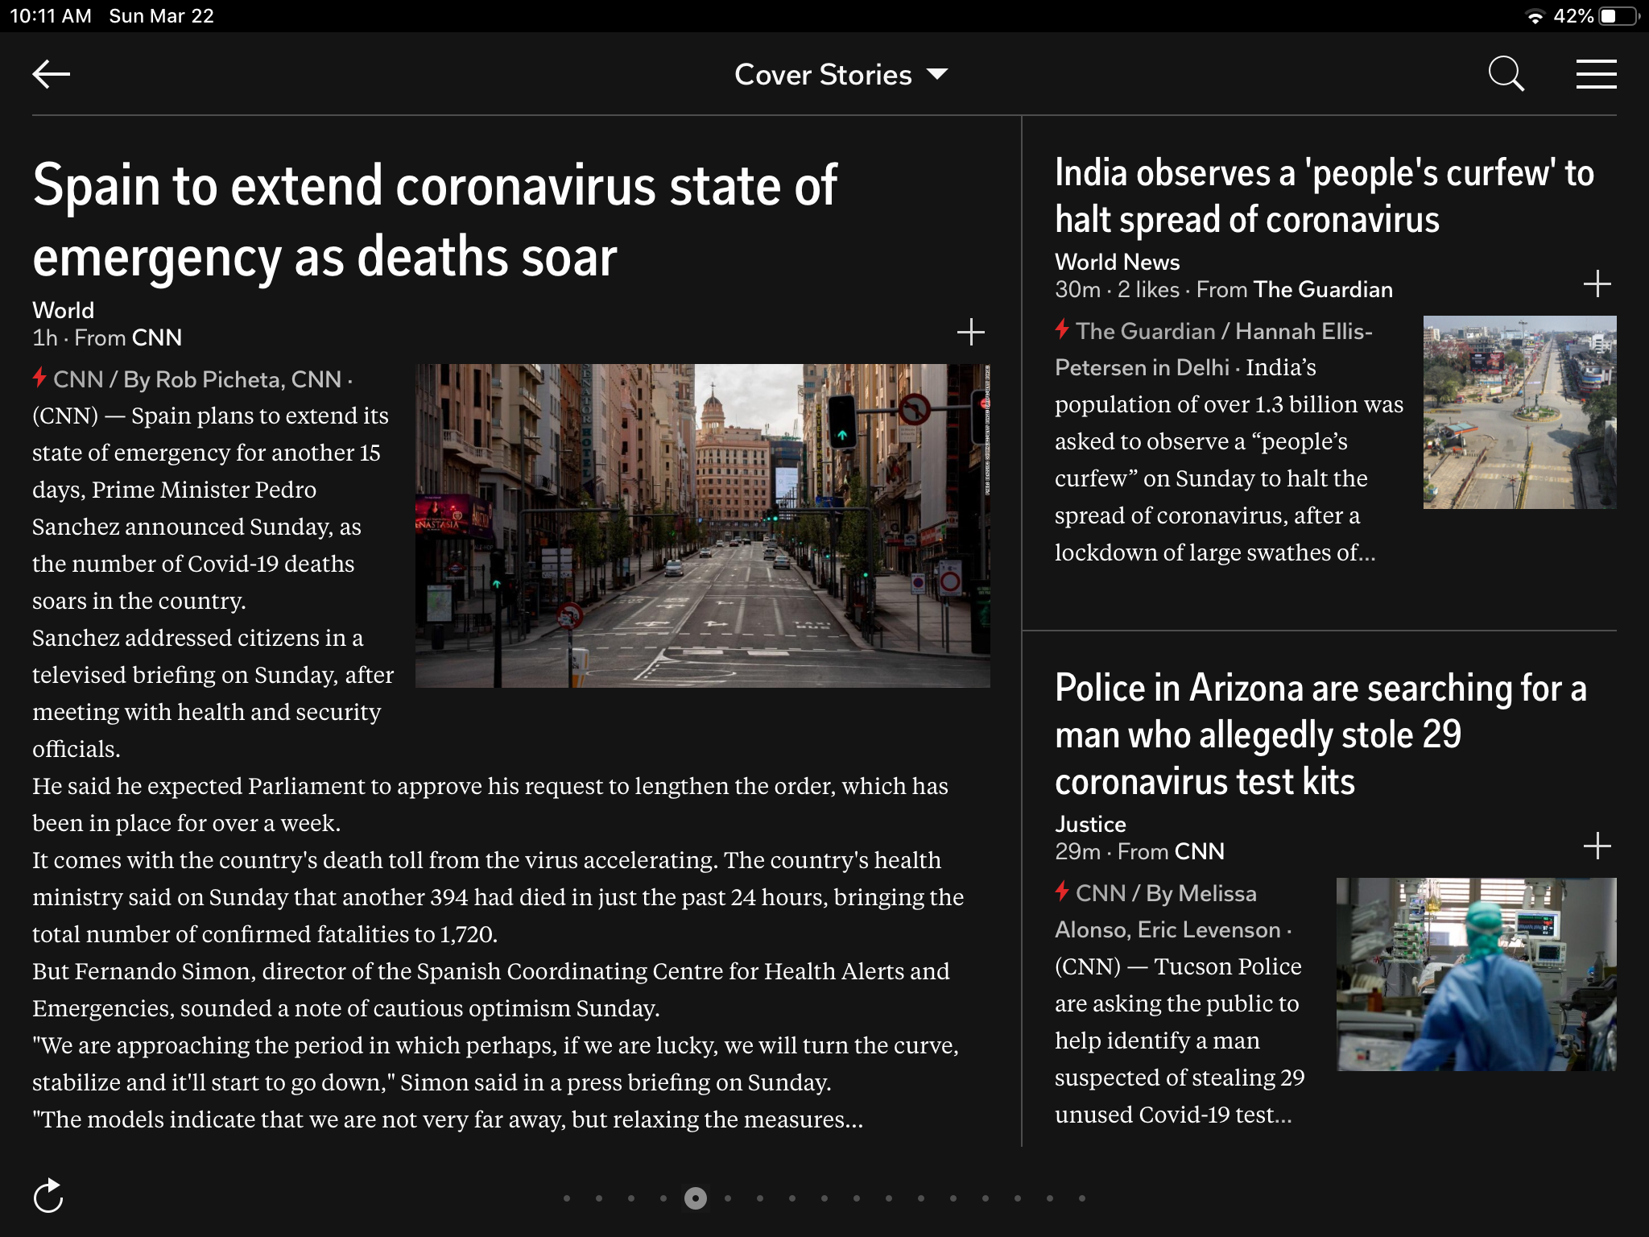Viewport: 1649px width, 1237px height.
Task: Tap the back arrow icon
Action: pos(51,74)
